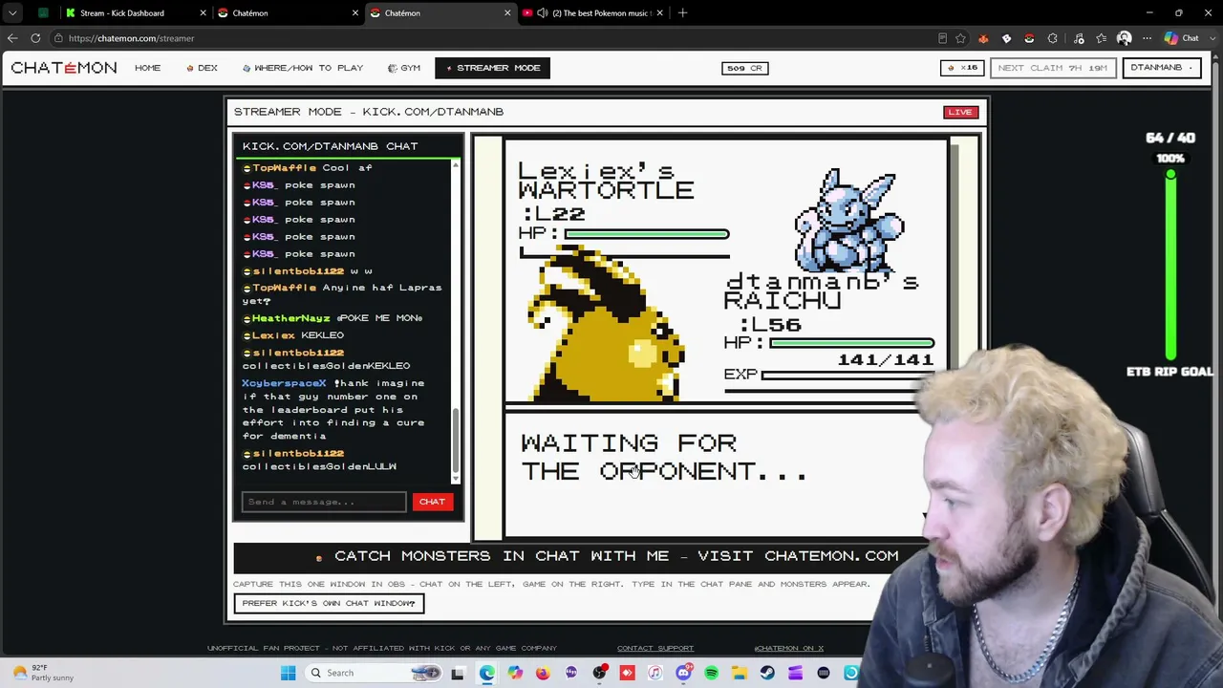Open Steam from the taskbar
Screen dimensions: 1223x688
tap(767, 673)
